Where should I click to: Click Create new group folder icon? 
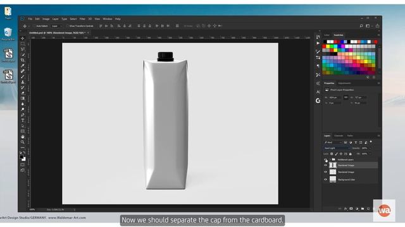(363, 209)
